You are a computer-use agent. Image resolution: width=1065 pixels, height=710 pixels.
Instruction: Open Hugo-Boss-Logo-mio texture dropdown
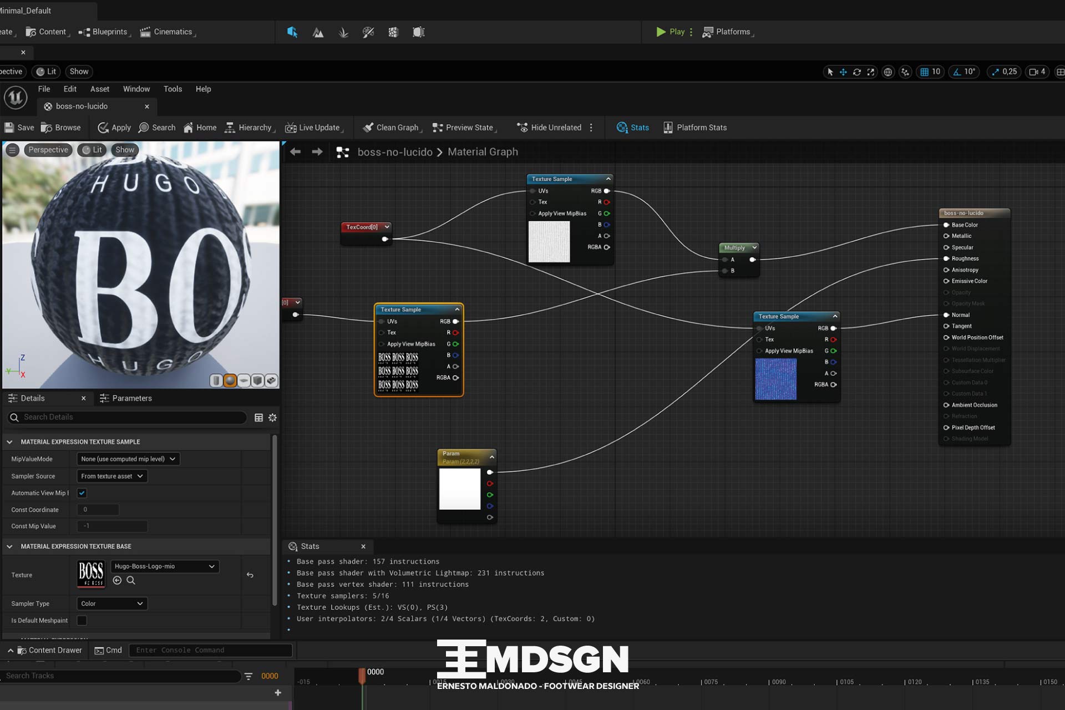point(165,566)
